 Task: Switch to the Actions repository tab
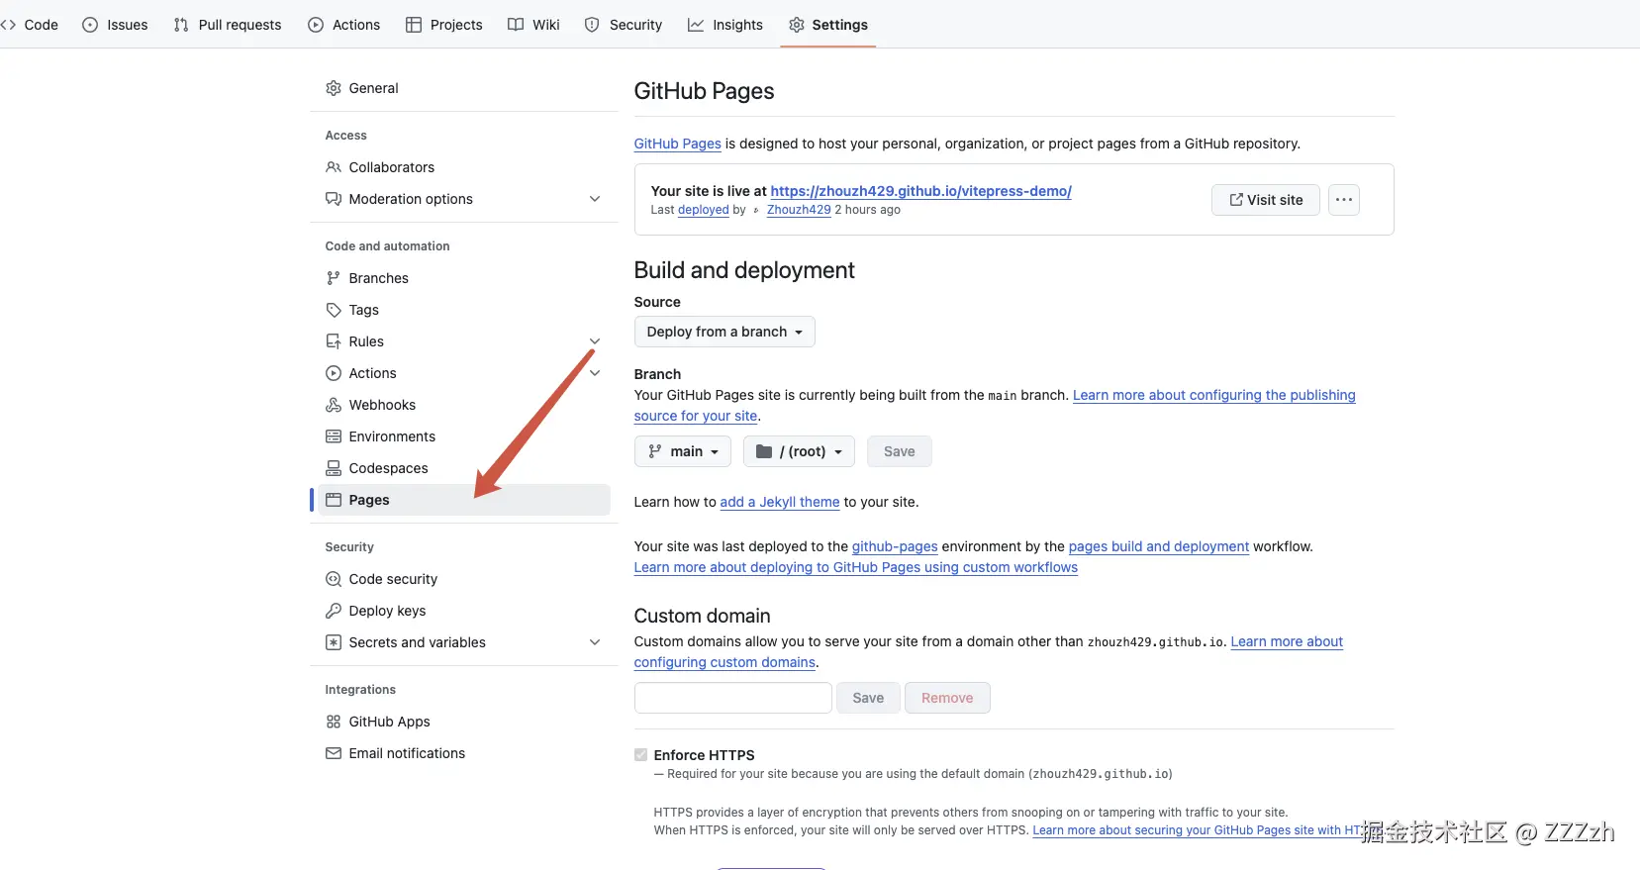tap(343, 25)
